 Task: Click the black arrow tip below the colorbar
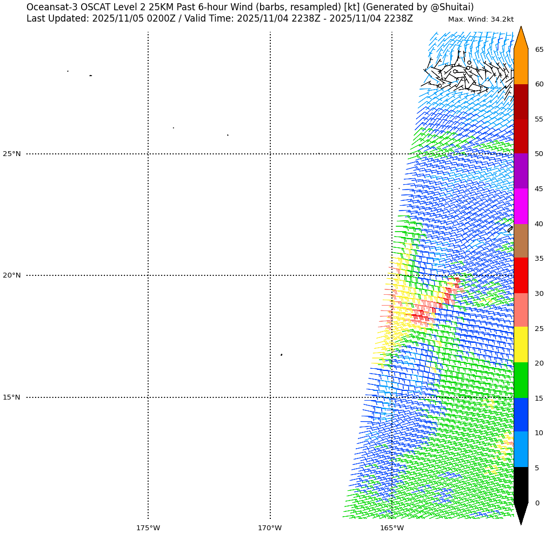point(521,512)
